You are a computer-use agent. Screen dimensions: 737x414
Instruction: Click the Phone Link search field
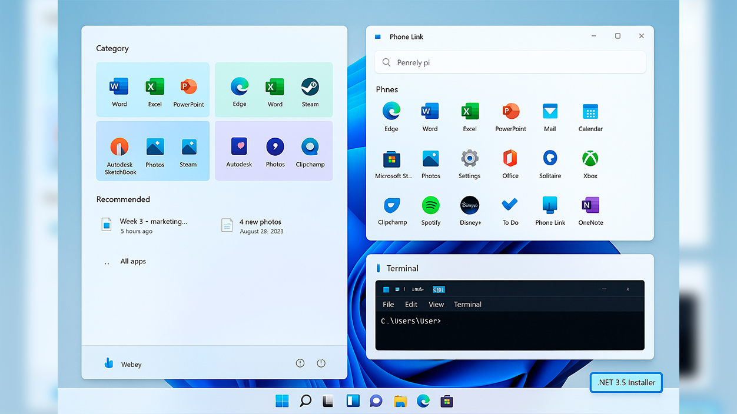coord(510,62)
